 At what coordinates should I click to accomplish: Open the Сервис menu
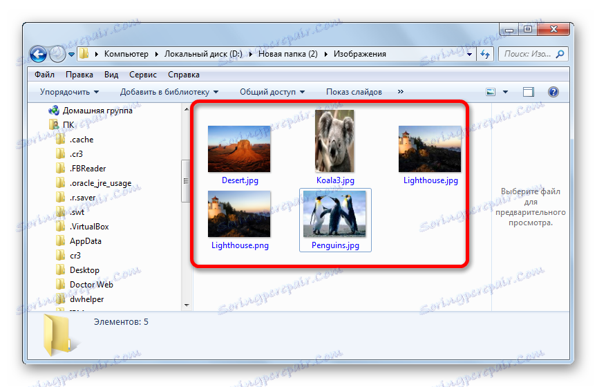click(x=143, y=75)
